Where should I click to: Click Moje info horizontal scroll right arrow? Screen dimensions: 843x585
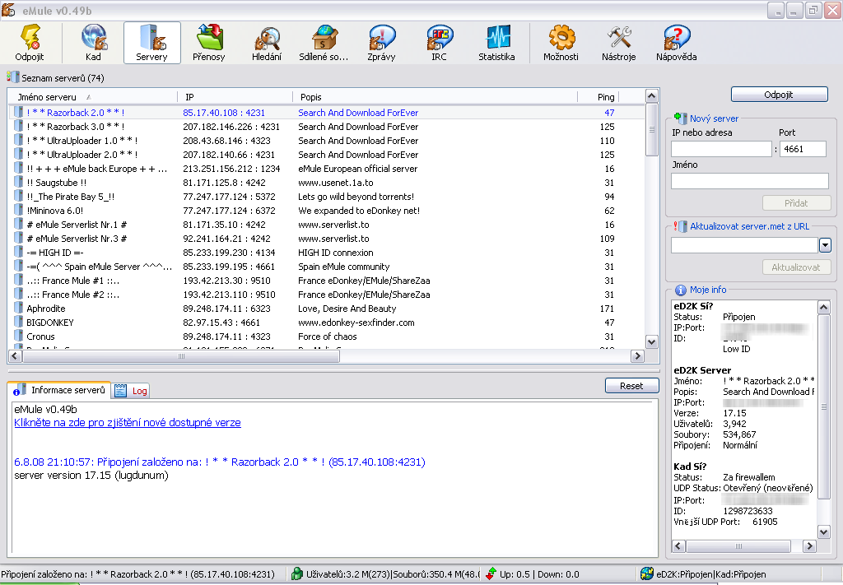pos(810,546)
